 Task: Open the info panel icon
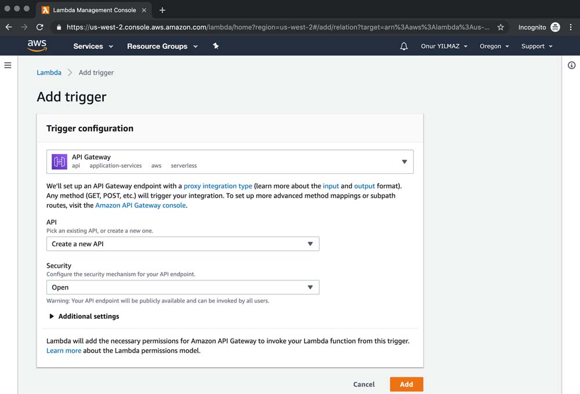tap(571, 65)
